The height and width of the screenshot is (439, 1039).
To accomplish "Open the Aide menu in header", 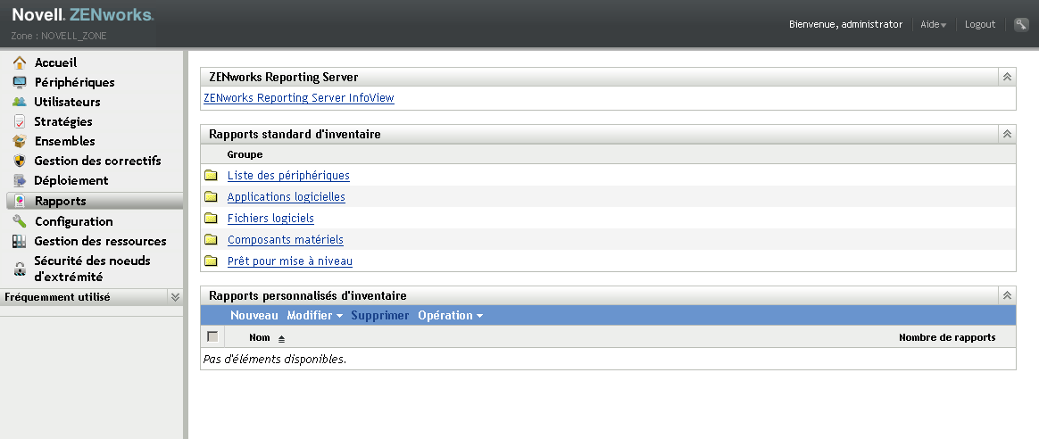I will click(933, 24).
